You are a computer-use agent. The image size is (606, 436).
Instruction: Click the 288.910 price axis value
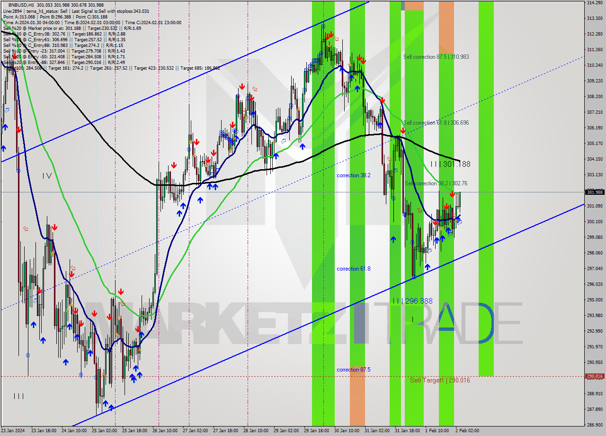pyautogui.click(x=595, y=393)
